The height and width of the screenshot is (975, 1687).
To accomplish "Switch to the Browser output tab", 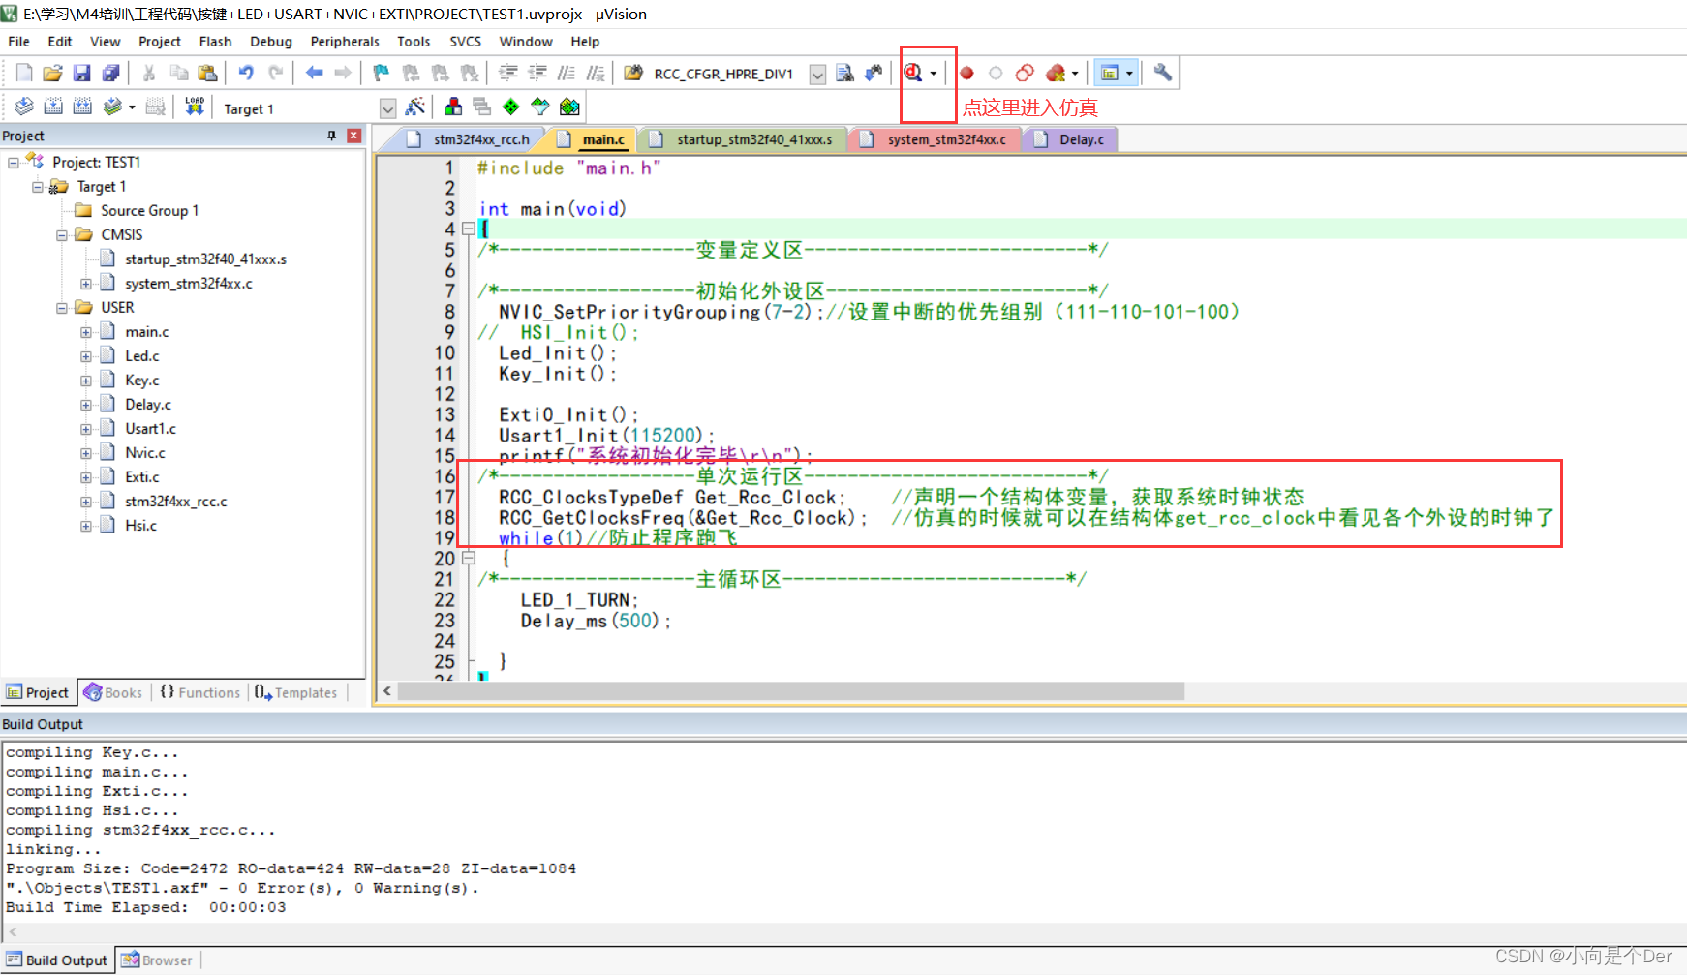I will pyautogui.click(x=157, y=960).
